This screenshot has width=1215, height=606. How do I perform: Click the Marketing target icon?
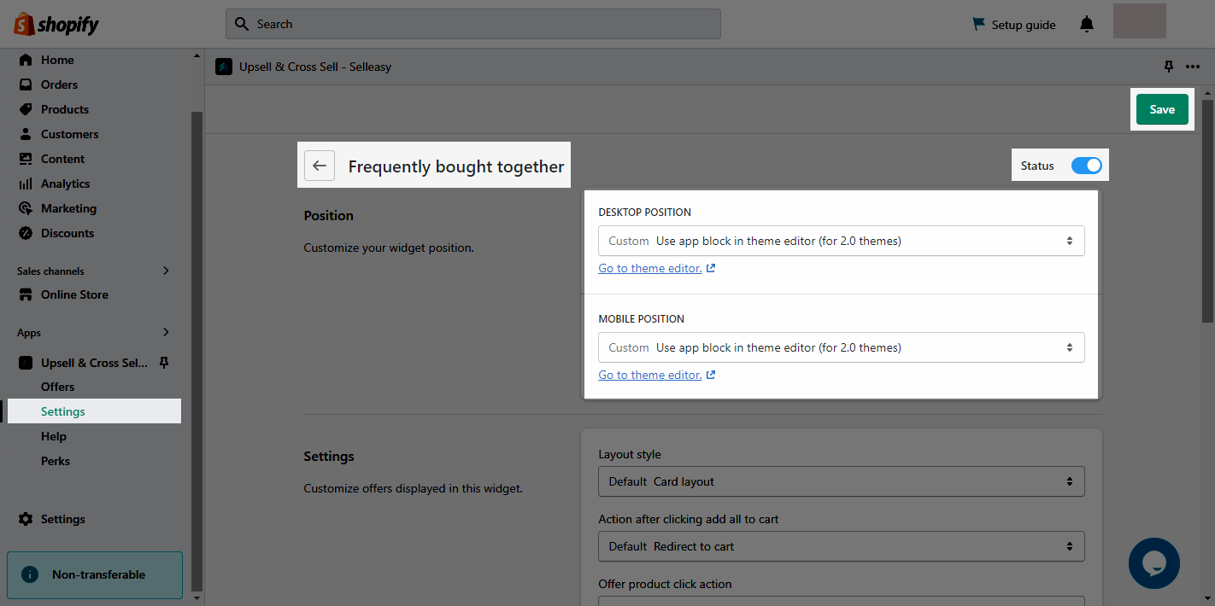(26, 208)
